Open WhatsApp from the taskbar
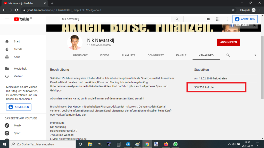The height and width of the screenshot is (148, 264). pyautogui.click(x=175, y=144)
